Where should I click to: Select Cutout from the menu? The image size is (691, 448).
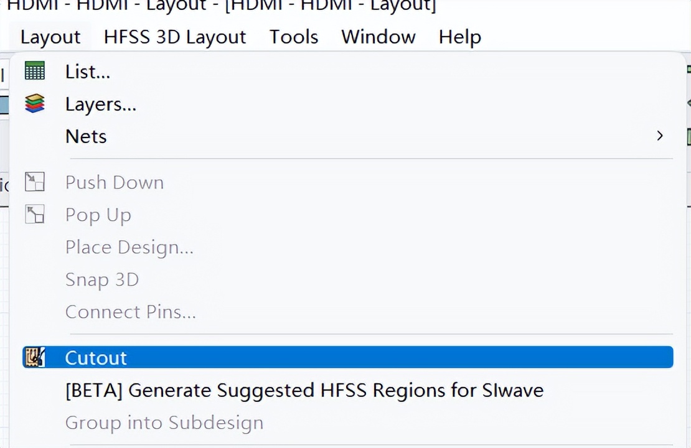(96, 358)
